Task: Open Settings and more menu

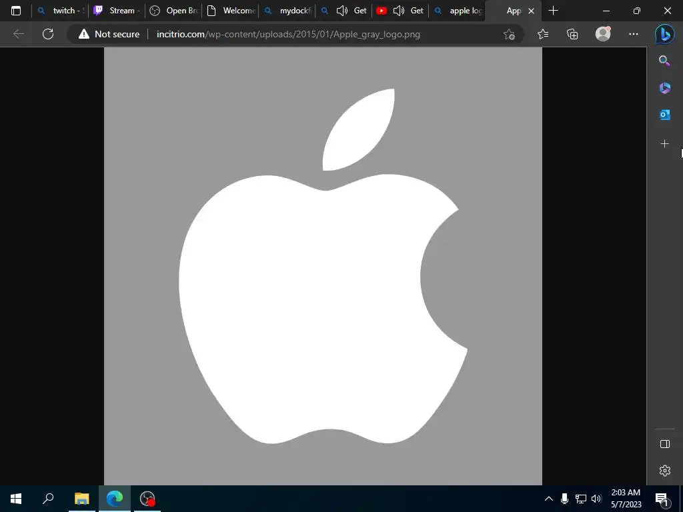Action: [x=634, y=34]
